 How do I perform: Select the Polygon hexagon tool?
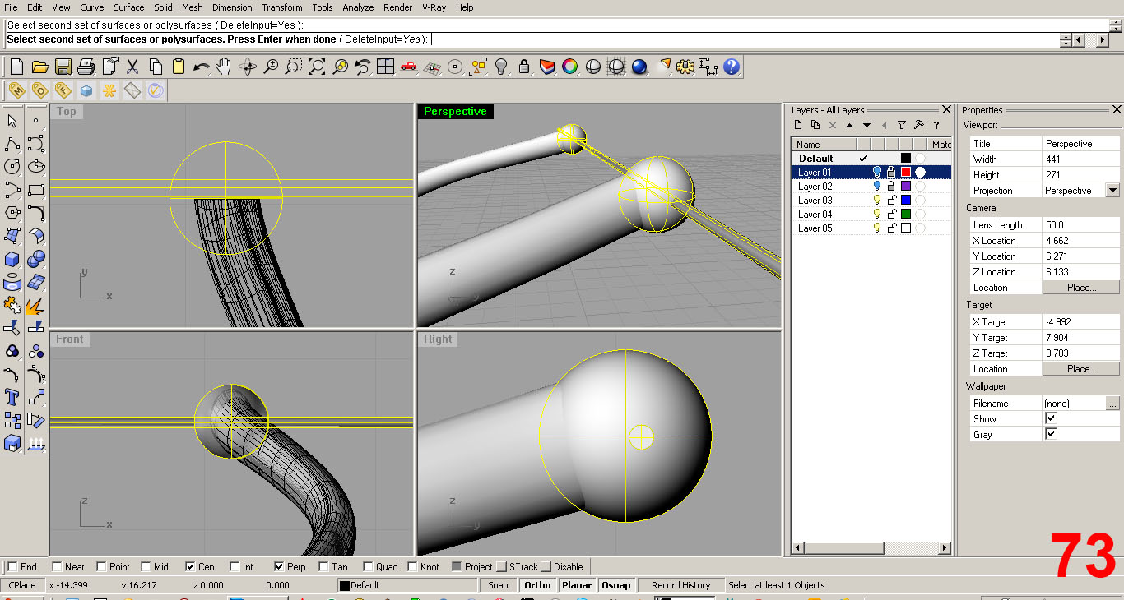coord(12,213)
